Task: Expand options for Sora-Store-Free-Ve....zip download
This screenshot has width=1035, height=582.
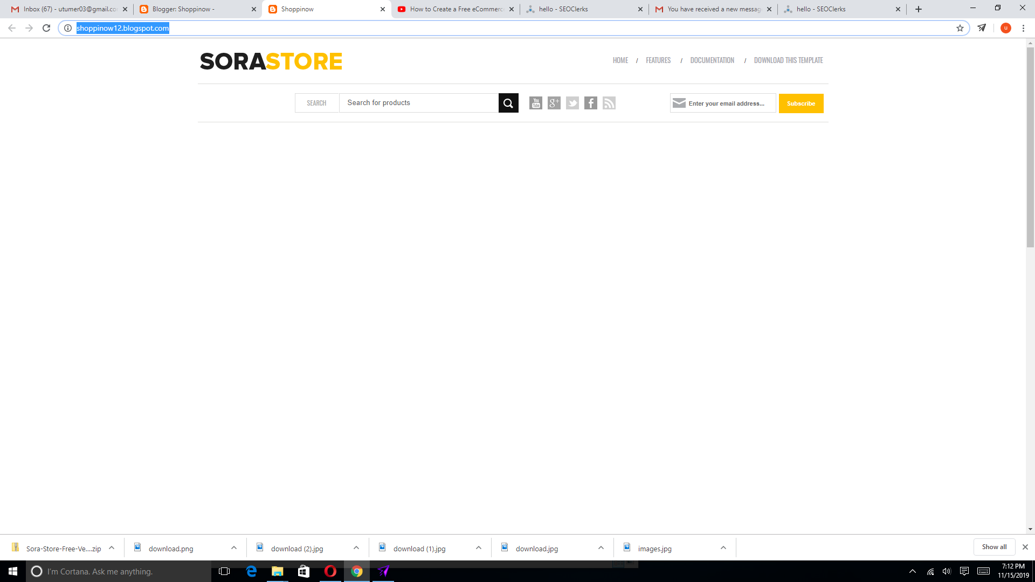Action: [112, 548]
